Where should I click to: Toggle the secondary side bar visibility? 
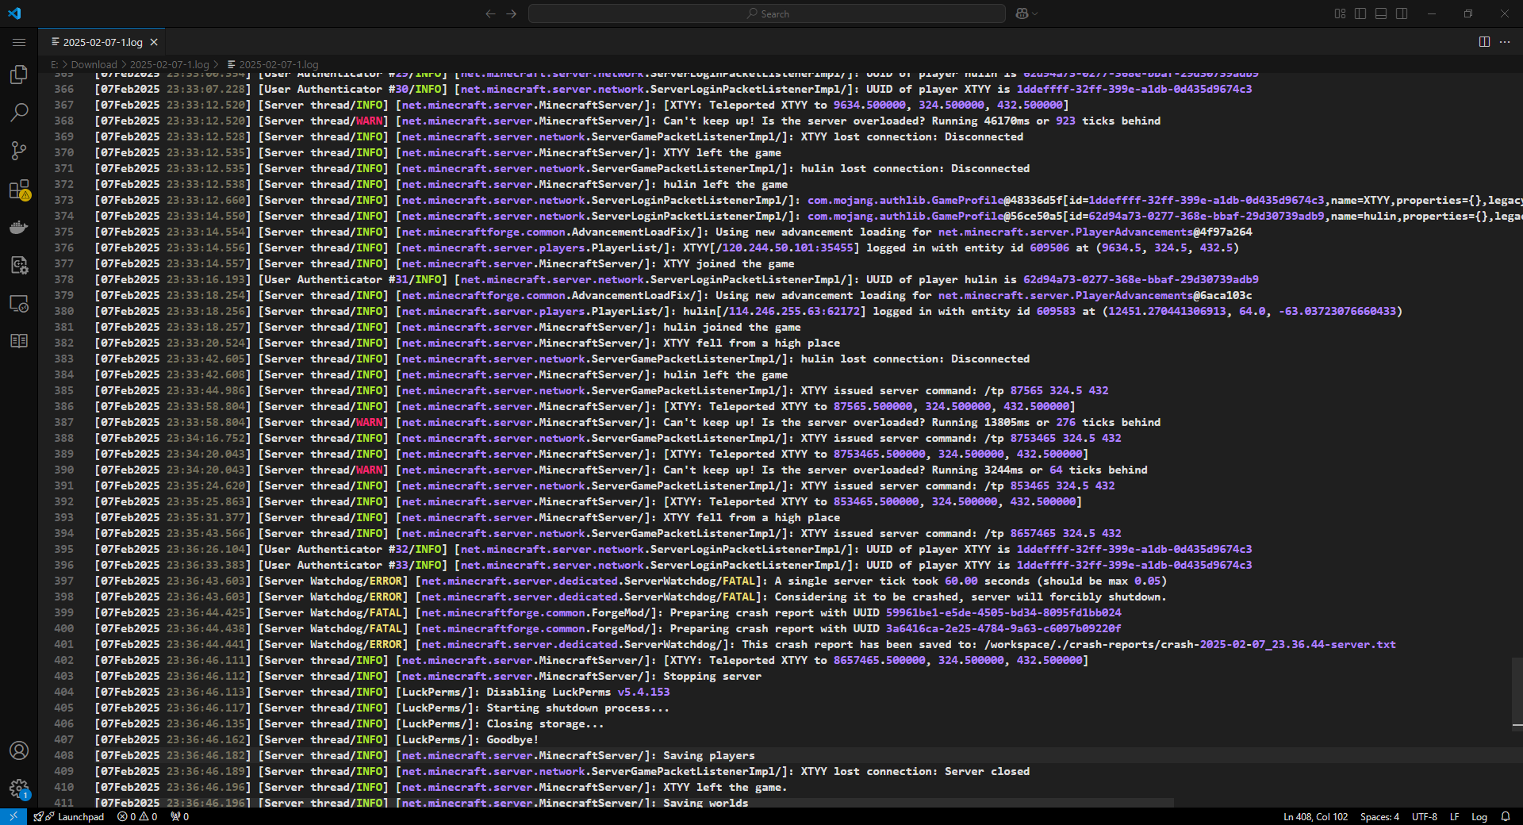(1402, 13)
